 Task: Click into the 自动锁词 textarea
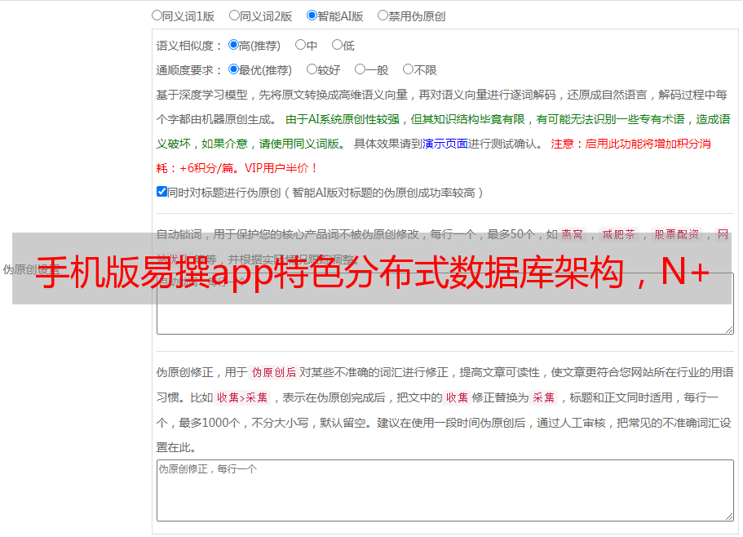445,304
